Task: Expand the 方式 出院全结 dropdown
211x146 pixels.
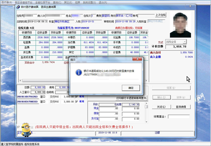Action: pos(185,42)
